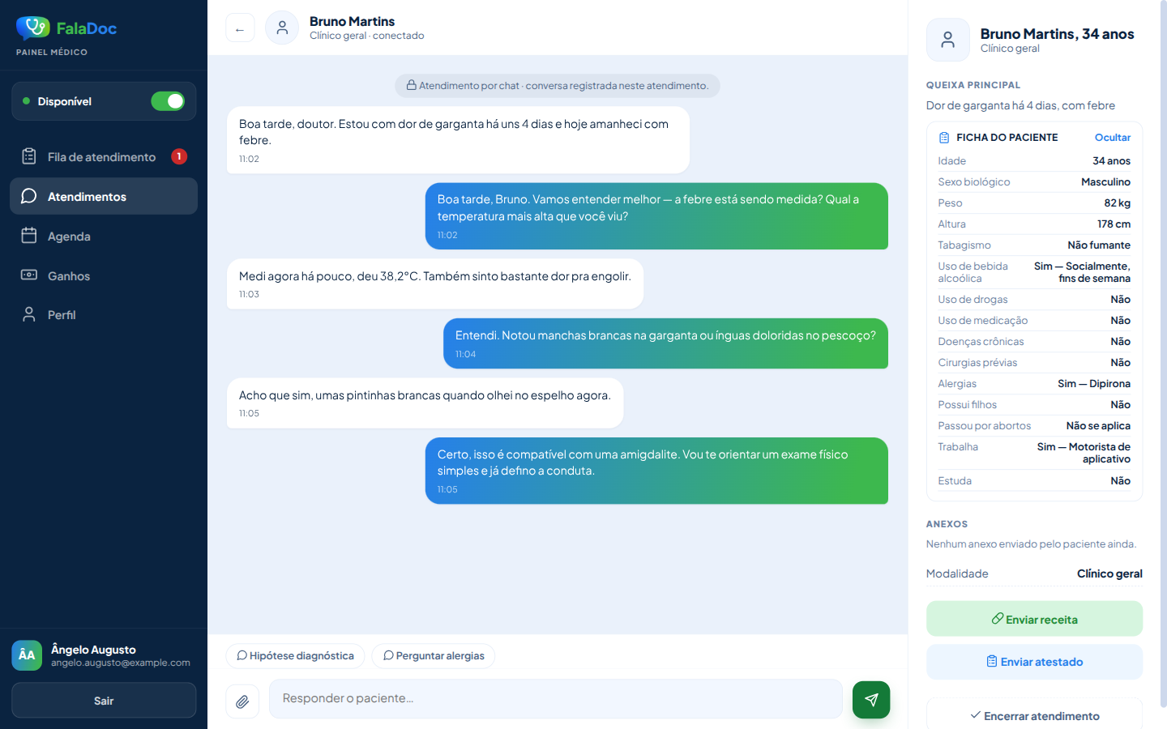
Task: Click the red queue notification badge
Action: 179,156
